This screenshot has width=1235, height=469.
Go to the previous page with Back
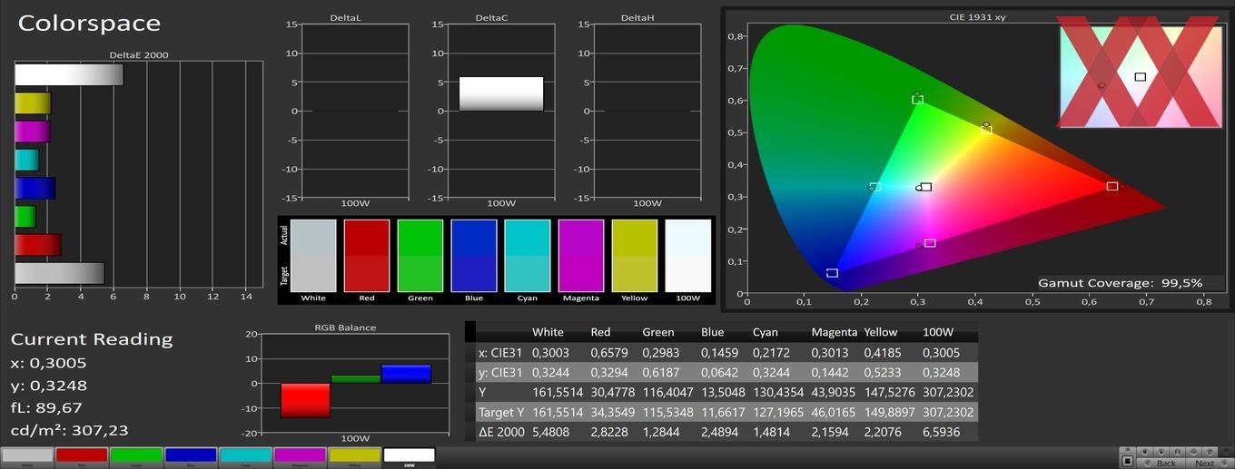click(1161, 464)
